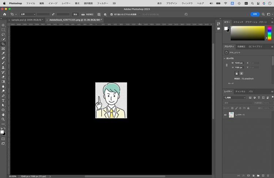274x178 pixels.
Task: Click the 消去 clear button
Action: tap(75, 15)
